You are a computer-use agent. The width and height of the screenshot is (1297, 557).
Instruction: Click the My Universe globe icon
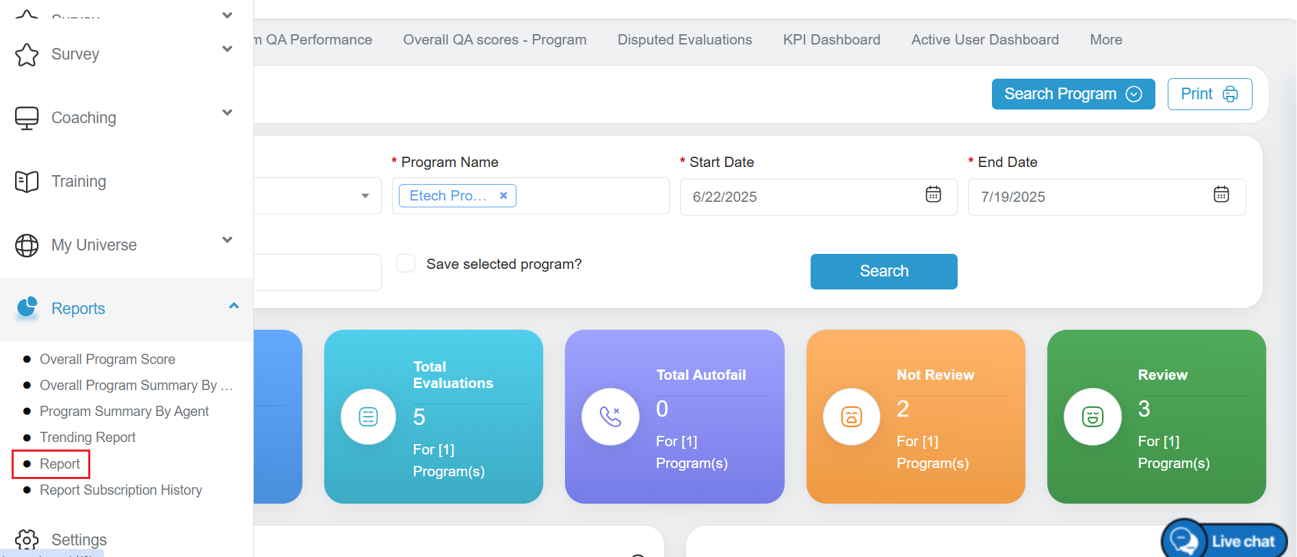[x=27, y=246]
